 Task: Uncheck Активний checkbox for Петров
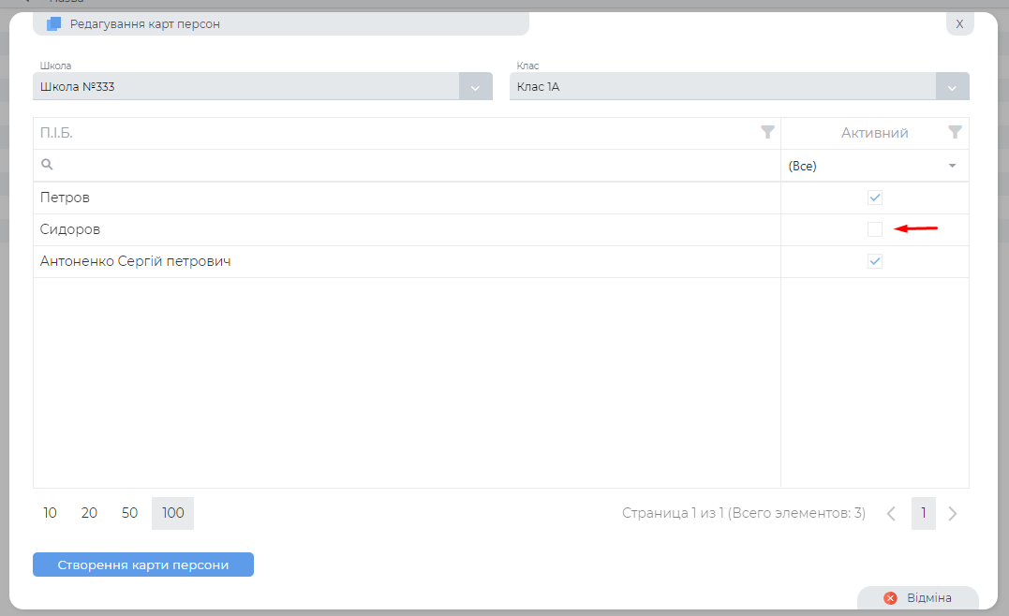tap(875, 198)
